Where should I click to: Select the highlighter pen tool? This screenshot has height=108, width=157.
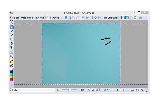click(12, 27)
